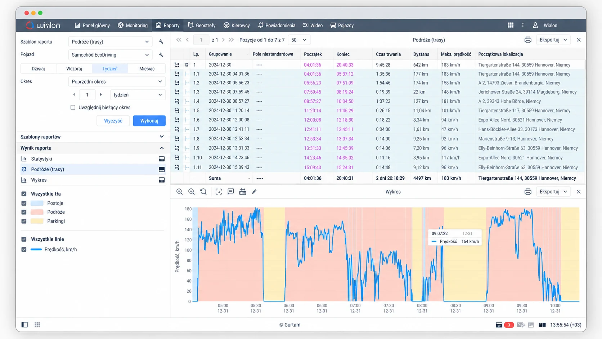602x339 pixels.
Task: Uncheck Wszystkie linie checkbox
Action: click(x=24, y=239)
